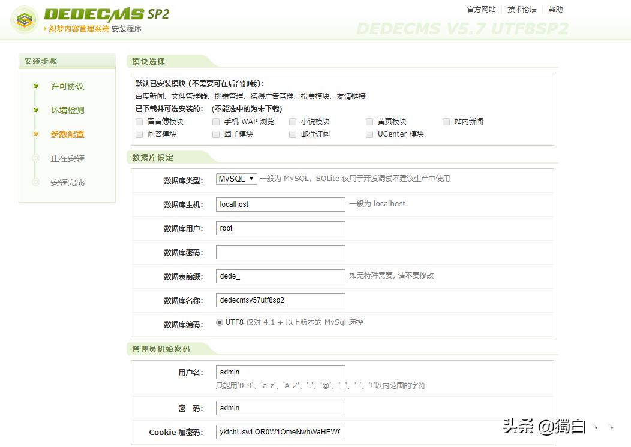This screenshot has height=447, width=631.
Task: Click the admin username input field
Action: pos(280,372)
